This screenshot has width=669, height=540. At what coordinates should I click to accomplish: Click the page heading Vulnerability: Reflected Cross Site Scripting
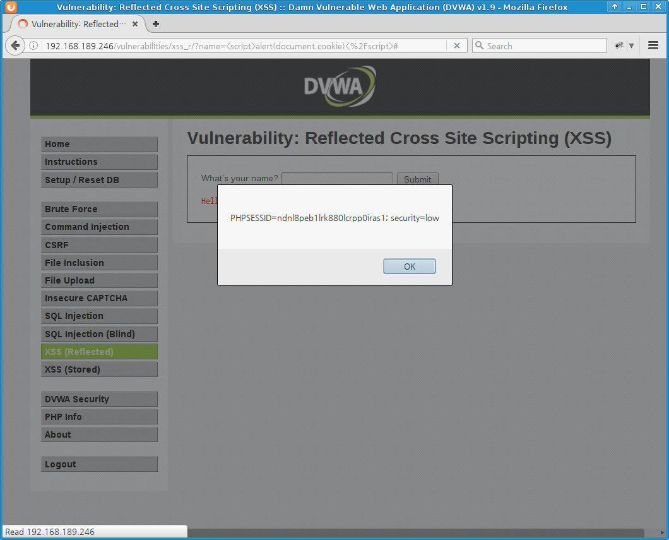(400, 138)
